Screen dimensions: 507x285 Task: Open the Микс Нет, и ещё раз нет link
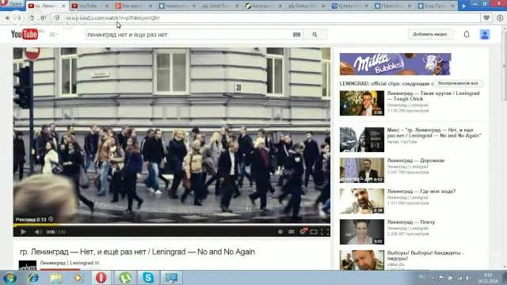(x=434, y=132)
